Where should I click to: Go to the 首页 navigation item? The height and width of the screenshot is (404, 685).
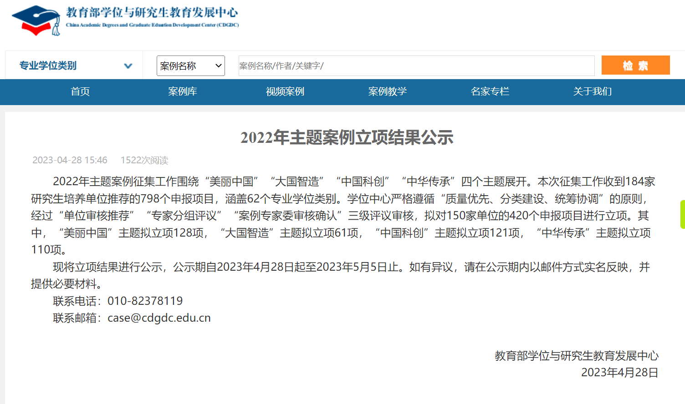80,91
